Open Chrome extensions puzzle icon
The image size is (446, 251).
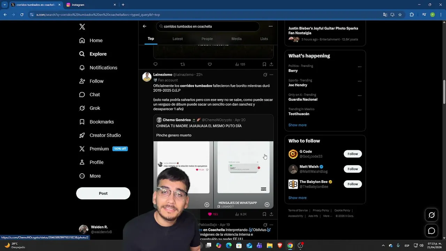(x=412, y=15)
